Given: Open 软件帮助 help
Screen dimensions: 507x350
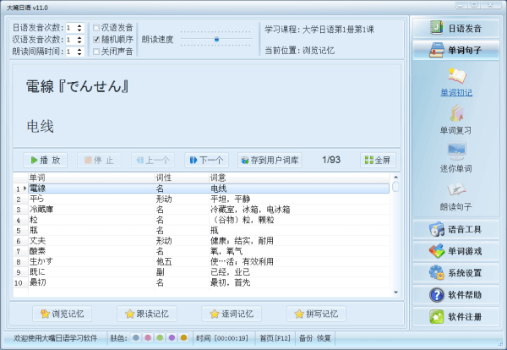Looking at the screenshot, I should pyautogui.click(x=457, y=295).
